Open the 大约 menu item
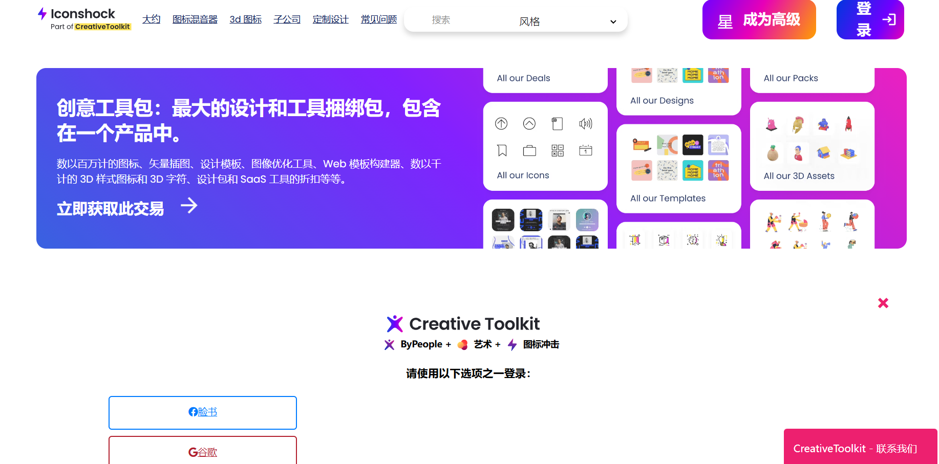939x464 pixels. (x=152, y=19)
